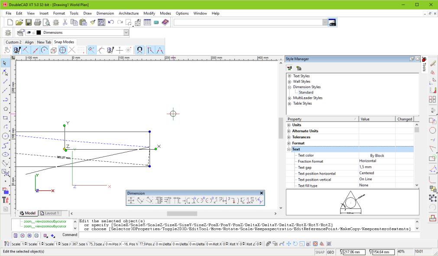This screenshot has width=438, height=256.
Task: Collapse the Dimension Styles node
Action: point(290,87)
